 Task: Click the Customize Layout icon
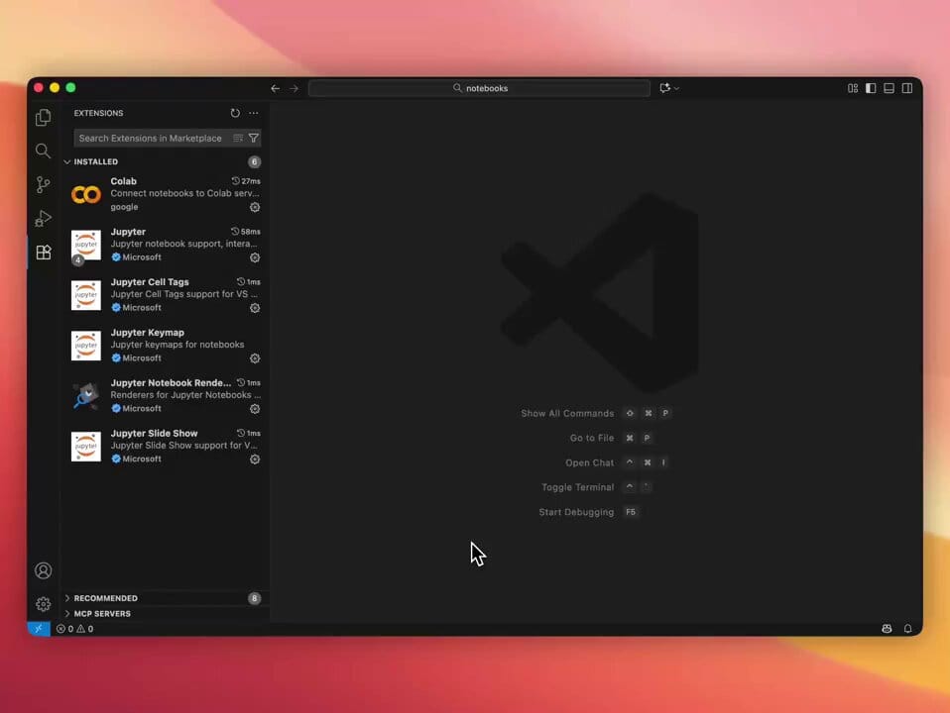(853, 88)
